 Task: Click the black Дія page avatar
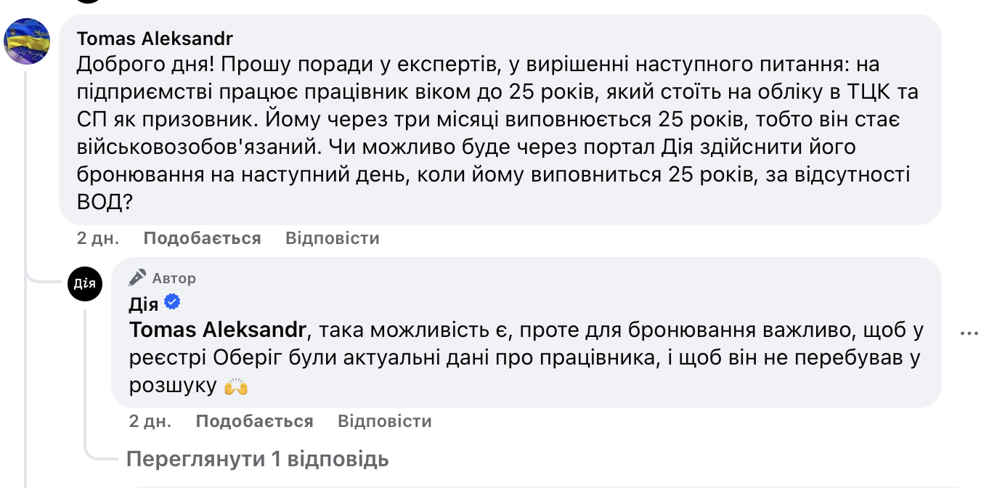click(86, 284)
